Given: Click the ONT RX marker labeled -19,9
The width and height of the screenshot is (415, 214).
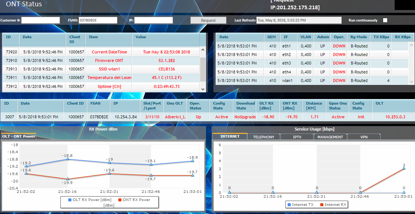Looking at the screenshot, I should [x=68, y=179].
